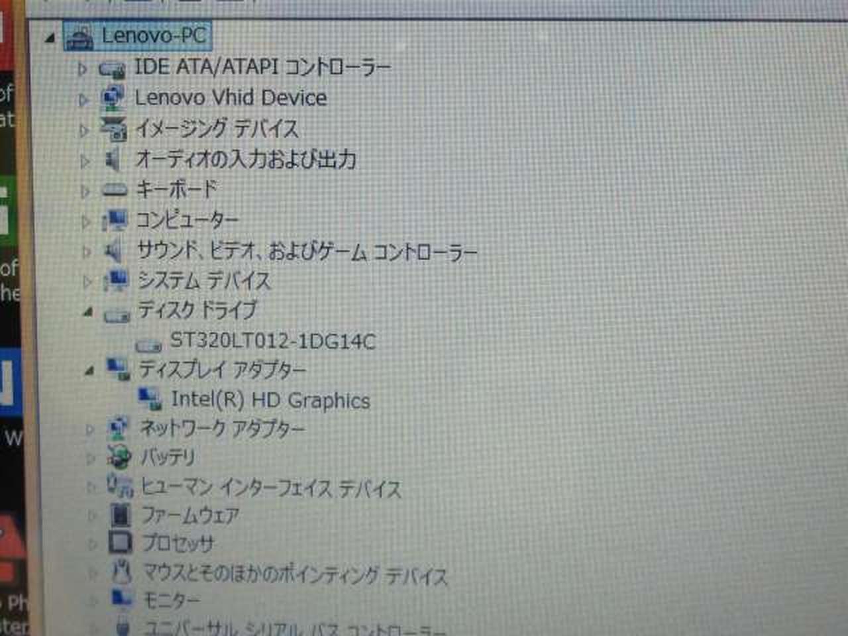Select ST320LT012-1DG14C disk entry

click(x=272, y=341)
